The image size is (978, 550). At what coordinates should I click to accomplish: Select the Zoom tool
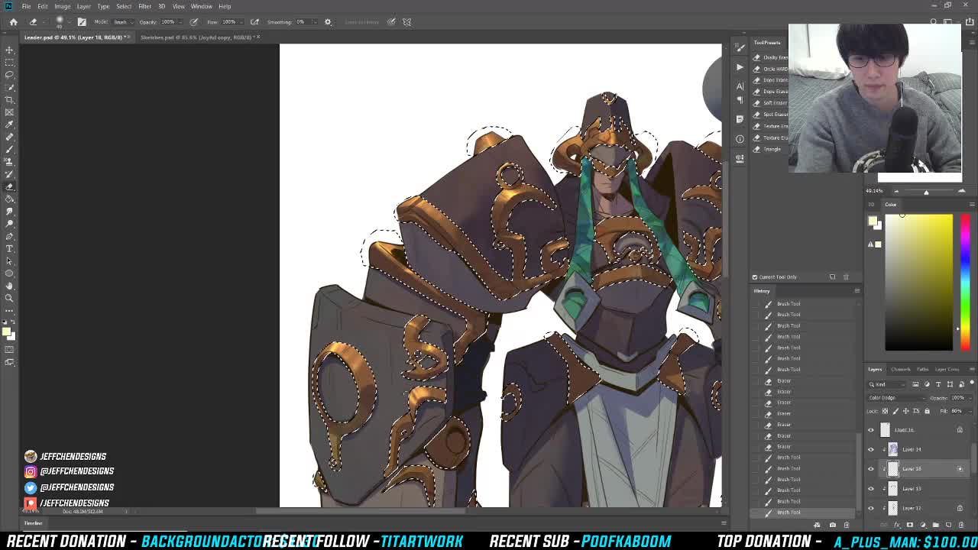pos(10,298)
